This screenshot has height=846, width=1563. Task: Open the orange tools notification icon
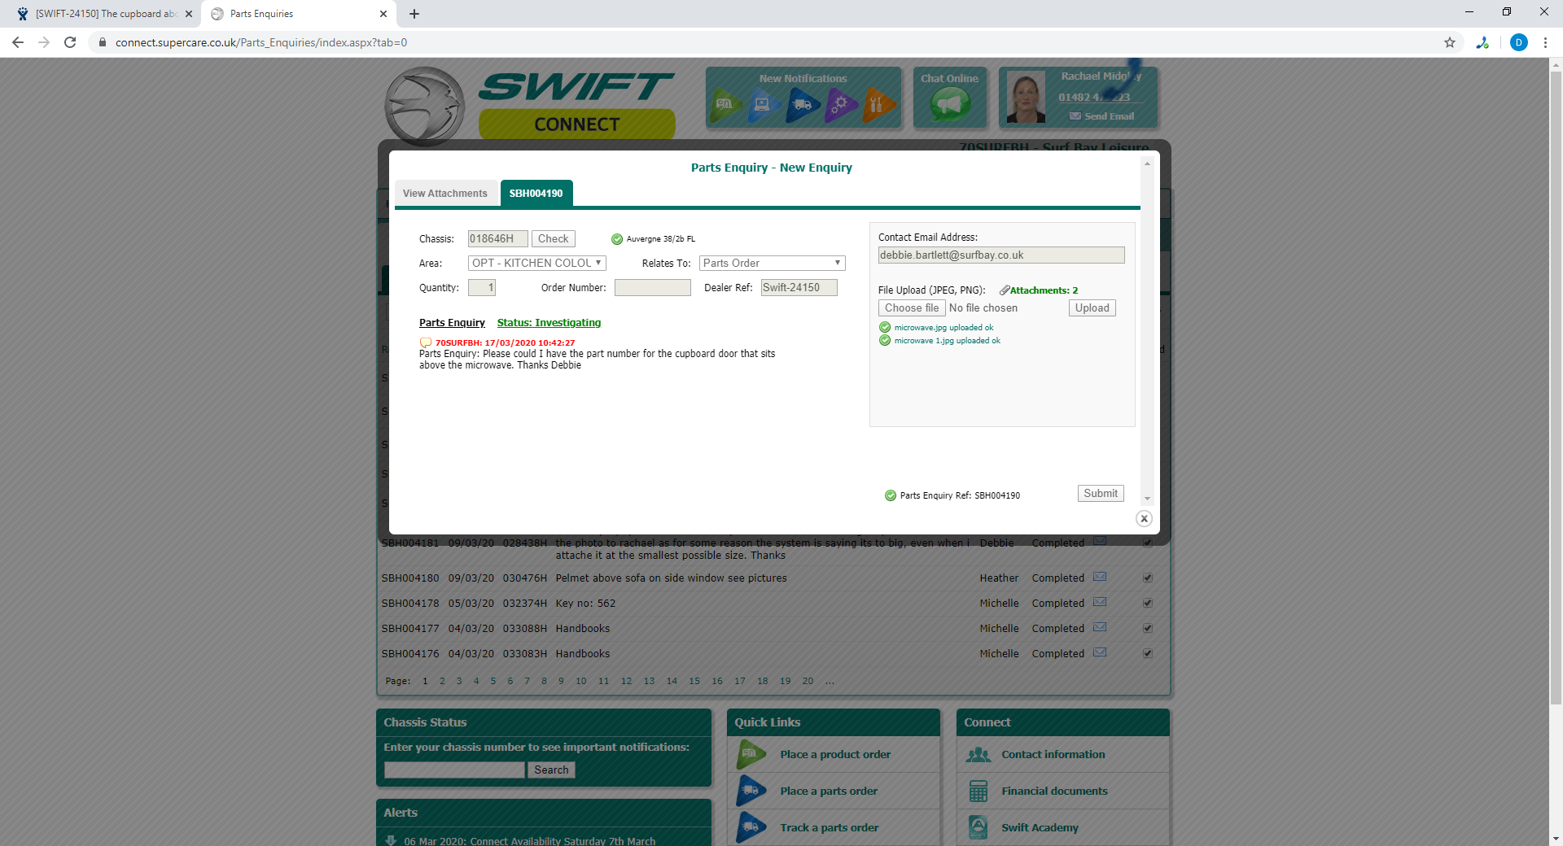[878, 105]
